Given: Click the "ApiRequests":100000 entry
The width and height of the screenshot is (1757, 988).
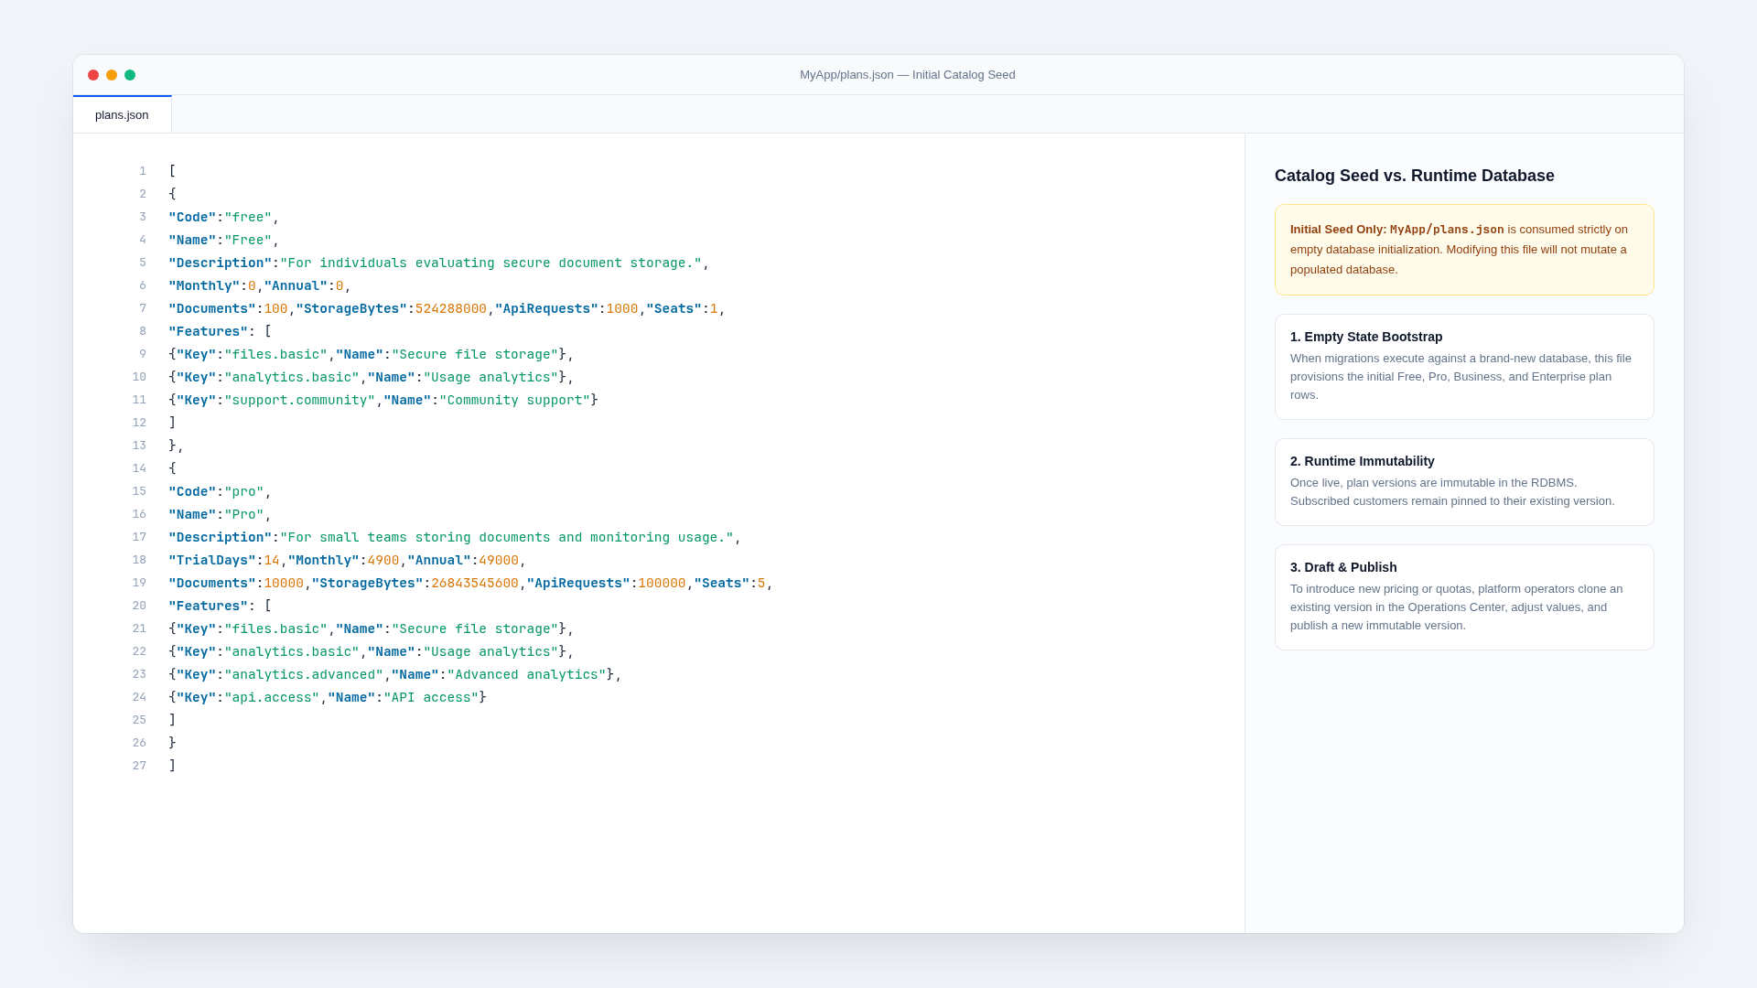Looking at the screenshot, I should click(x=606, y=583).
